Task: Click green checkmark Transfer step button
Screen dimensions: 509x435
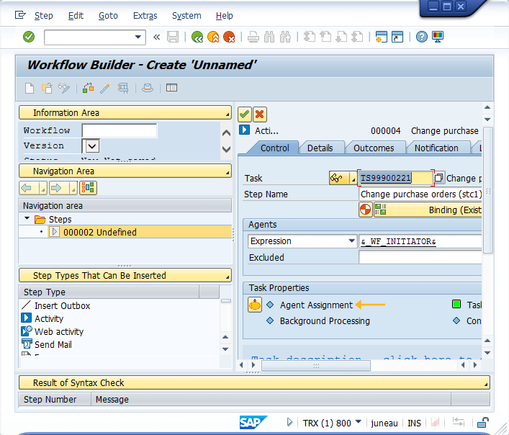Action: pos(245,115)
